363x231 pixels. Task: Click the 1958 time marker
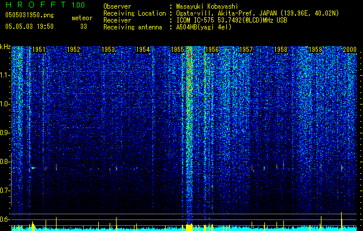(280, 50)
